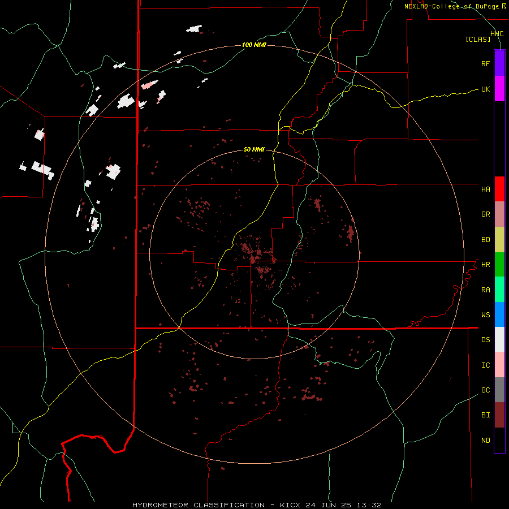Click the HR green legend swatch
The width and height of the screenshot is (509, 509).
pyautogui.click(x=499, y=265)
